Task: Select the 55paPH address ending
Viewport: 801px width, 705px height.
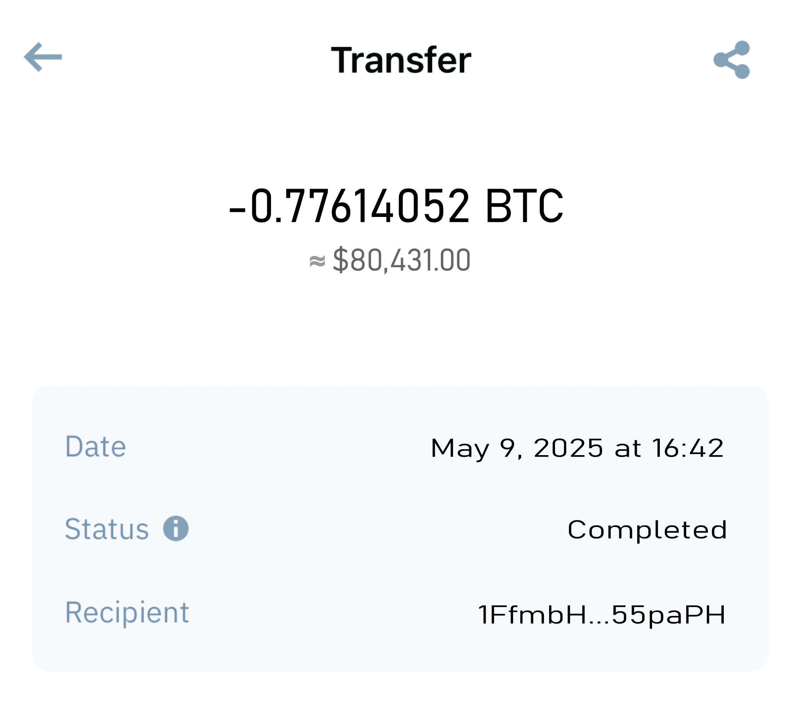Action: click(x=669, y=614)
